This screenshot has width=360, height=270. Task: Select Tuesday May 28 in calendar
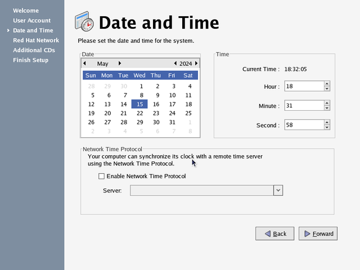click(x=124, y=122)
